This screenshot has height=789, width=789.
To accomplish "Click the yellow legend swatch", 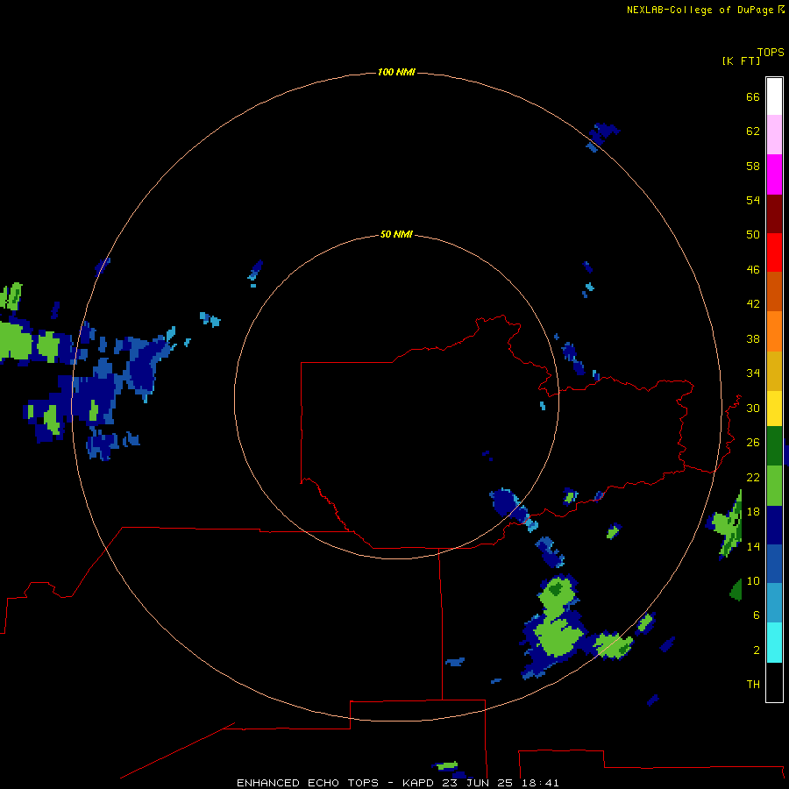I will 774,409.
